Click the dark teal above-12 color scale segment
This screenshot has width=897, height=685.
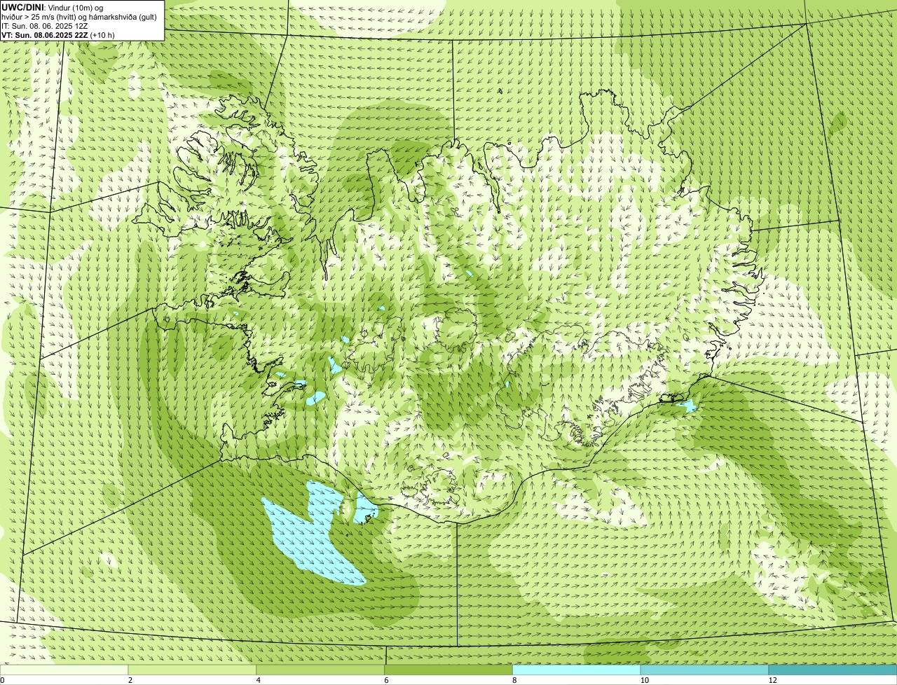(x=833, y=670)
